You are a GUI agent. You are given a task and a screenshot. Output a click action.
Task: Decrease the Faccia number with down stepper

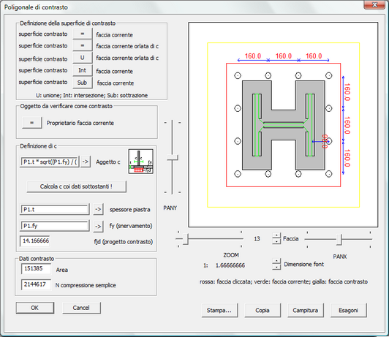pos(276,241)
